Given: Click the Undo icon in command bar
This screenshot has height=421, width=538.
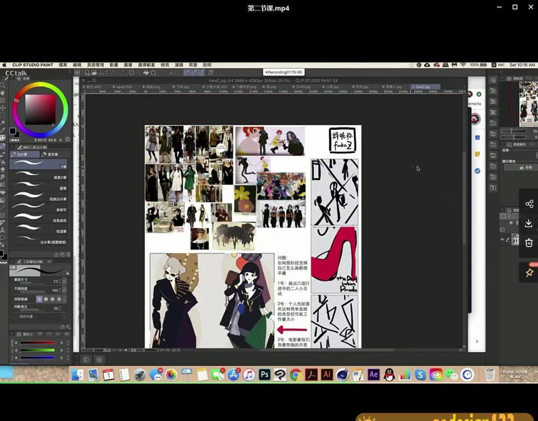Looking at the screenshot, I should click(x=114, y=72).
